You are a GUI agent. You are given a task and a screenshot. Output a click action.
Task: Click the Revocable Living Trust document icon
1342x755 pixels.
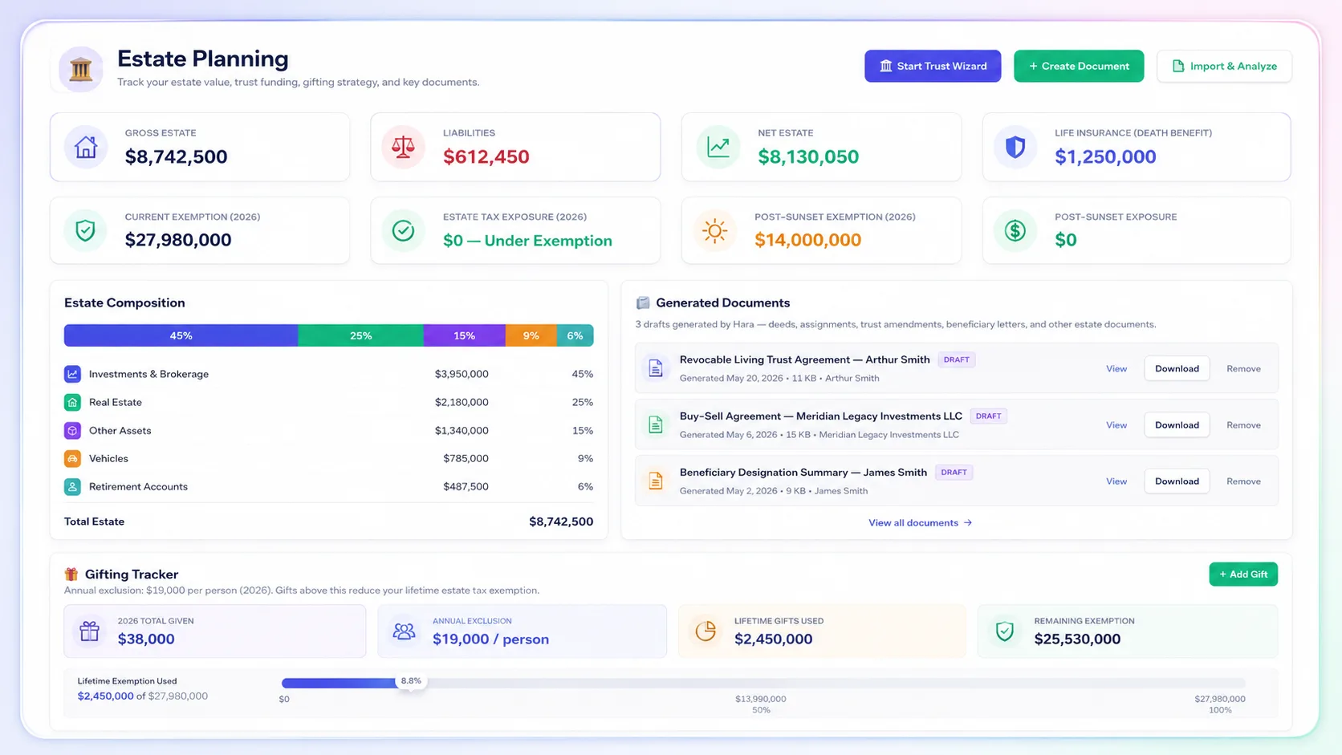pyautogui.click(x=656, y=368)
